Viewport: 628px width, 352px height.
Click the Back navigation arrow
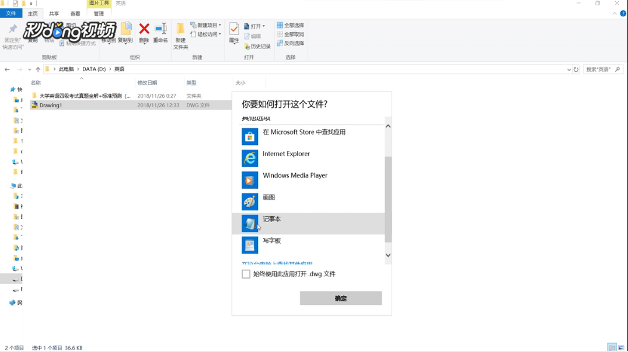pos(7,69)
